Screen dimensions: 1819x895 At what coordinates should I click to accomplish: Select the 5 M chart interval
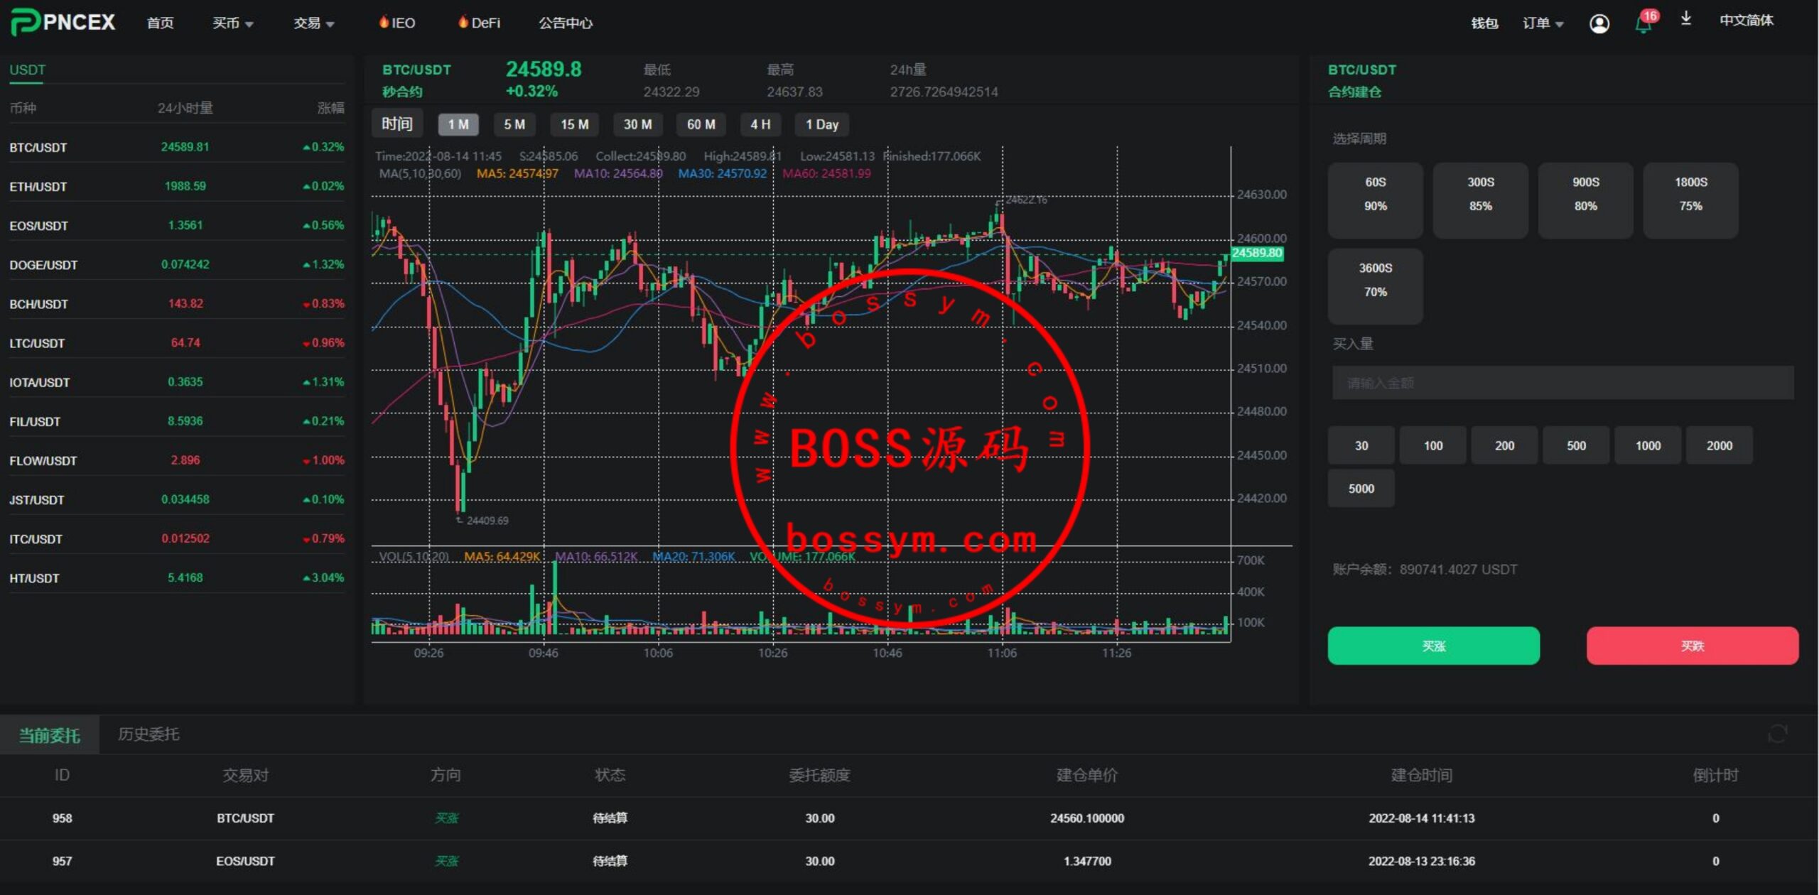click(x=514, y=124)
